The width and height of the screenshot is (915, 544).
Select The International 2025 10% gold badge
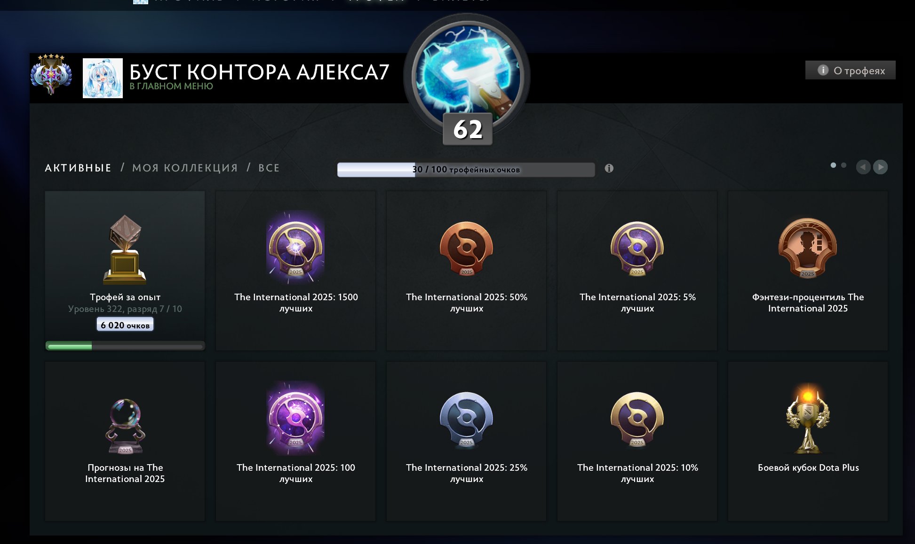[637, 419]
